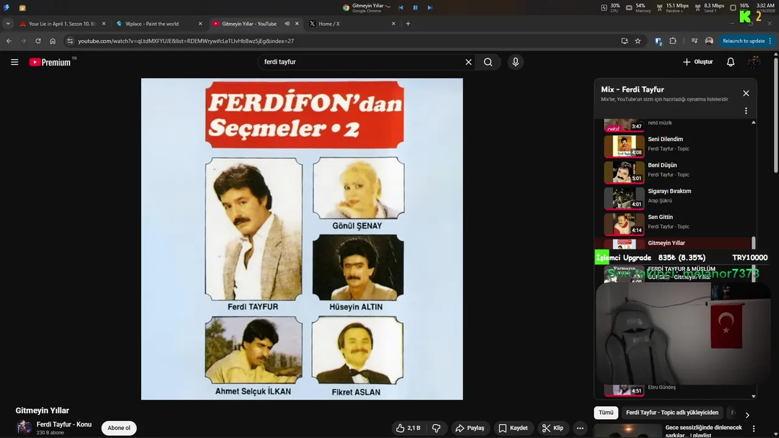Click the Abone ol subscribe button

(119, 428)
